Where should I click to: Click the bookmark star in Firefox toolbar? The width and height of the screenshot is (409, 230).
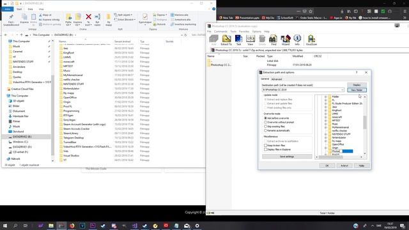click(311, 11)
